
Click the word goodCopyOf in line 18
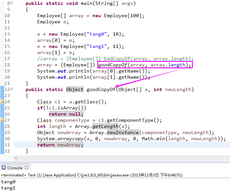(x=112, y=65)
